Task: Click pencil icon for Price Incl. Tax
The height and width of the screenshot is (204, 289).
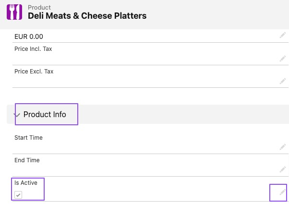Action: 283,59
